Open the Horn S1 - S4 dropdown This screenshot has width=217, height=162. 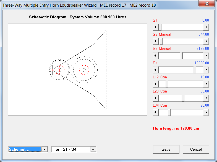pos(93,149)
